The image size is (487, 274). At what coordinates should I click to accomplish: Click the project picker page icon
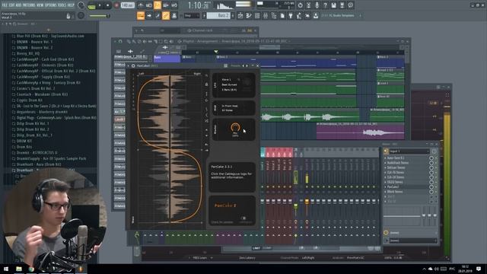point(282,15)
